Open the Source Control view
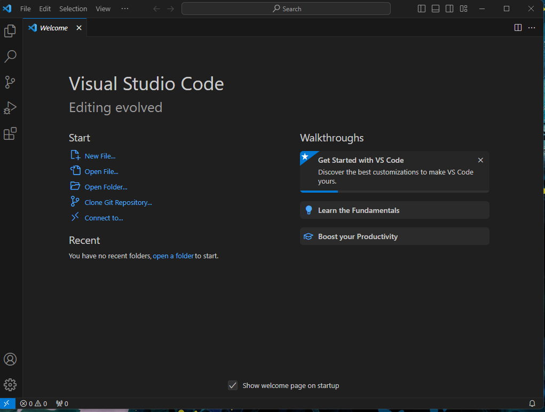Viewport: 545px width, 412px height. coord(10,82)
